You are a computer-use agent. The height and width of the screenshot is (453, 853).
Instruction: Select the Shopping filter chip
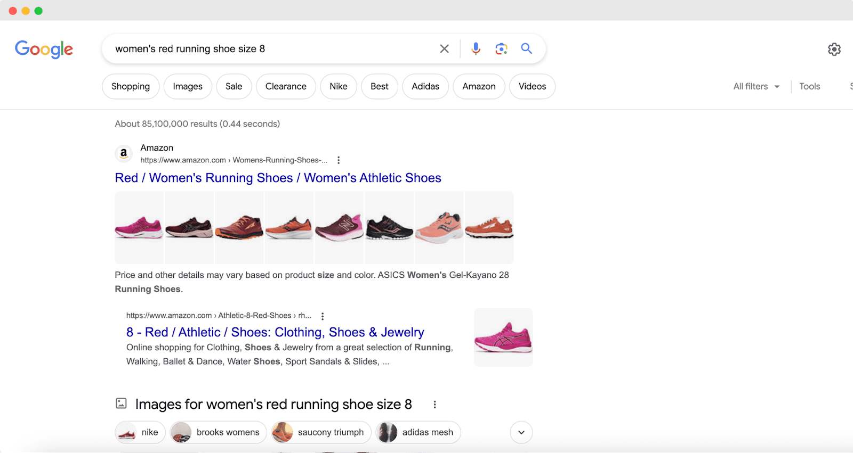(x=131, y=86)
